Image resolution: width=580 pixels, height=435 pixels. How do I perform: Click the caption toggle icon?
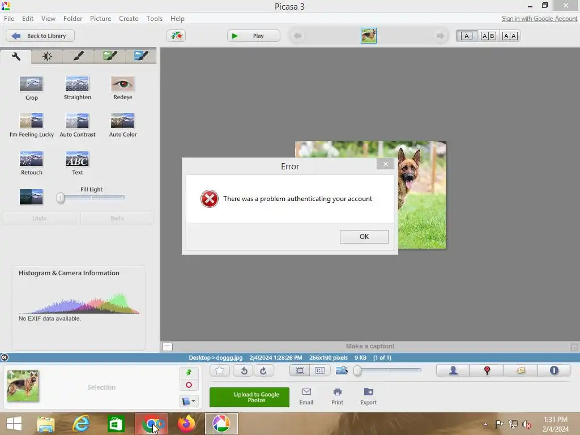coord(167,347)
